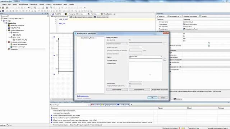Collapse the Plc Logic tree node

pos(2,21)
